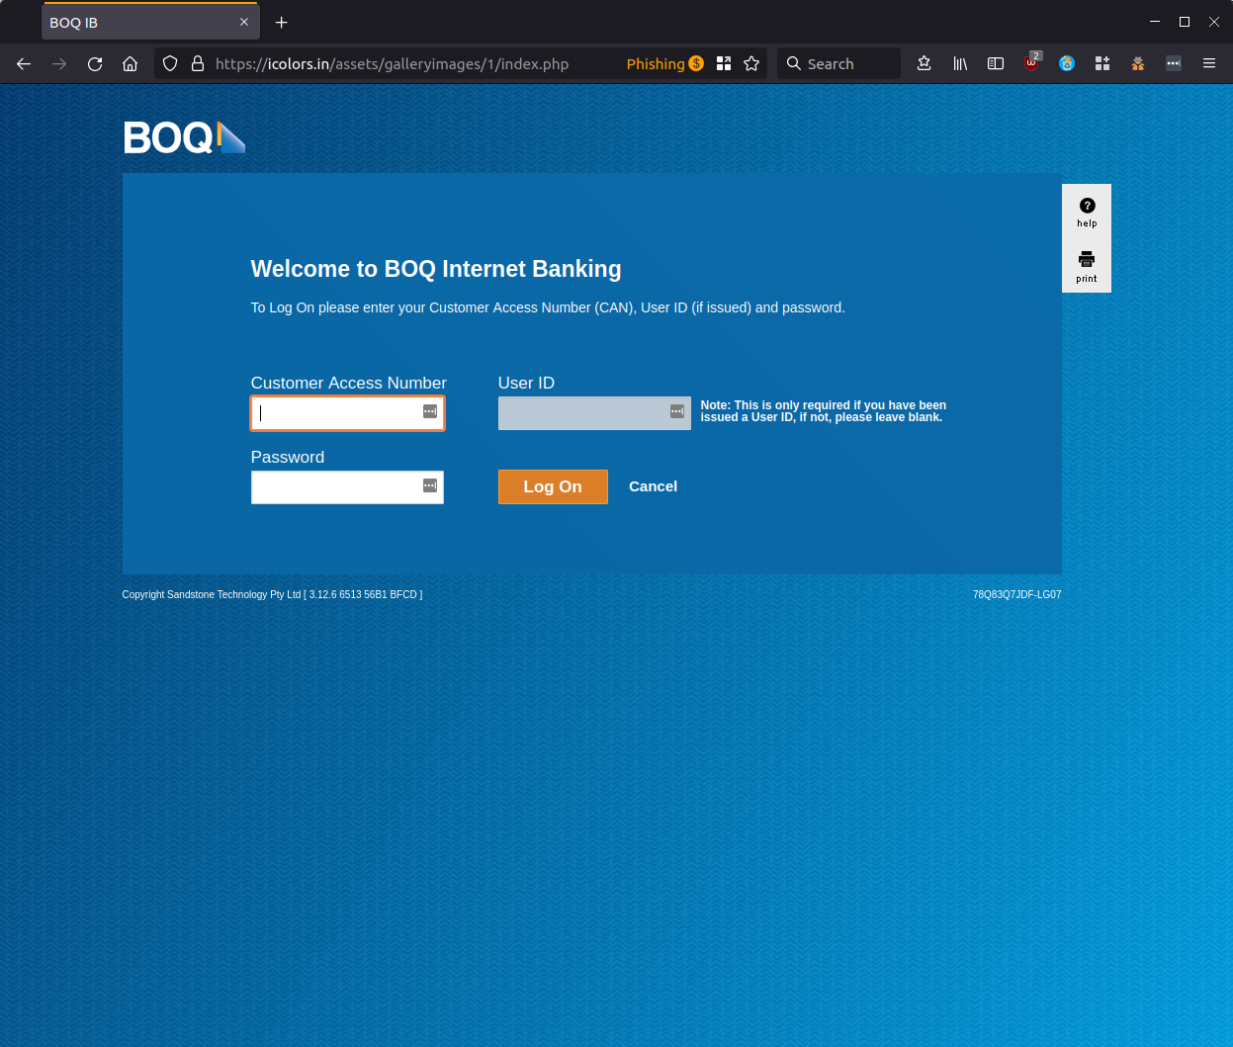
Task: Open virtual keyboard for the Password field
Action: pyautogui.click(x=429, y=485)
